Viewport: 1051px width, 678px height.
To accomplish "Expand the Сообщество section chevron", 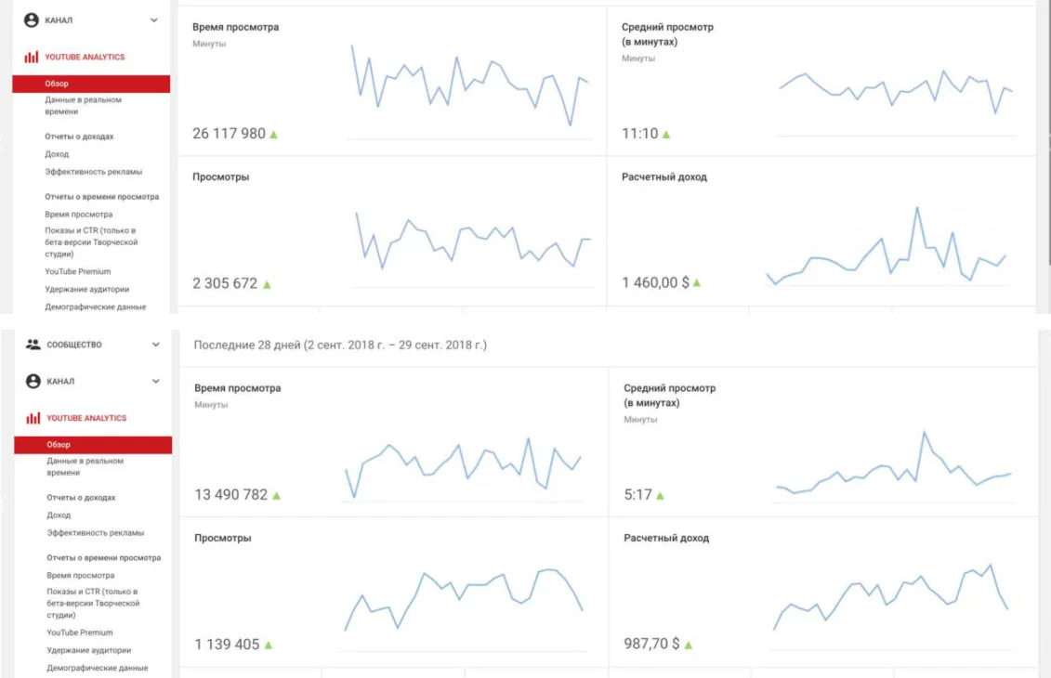I will pos(155,345).
